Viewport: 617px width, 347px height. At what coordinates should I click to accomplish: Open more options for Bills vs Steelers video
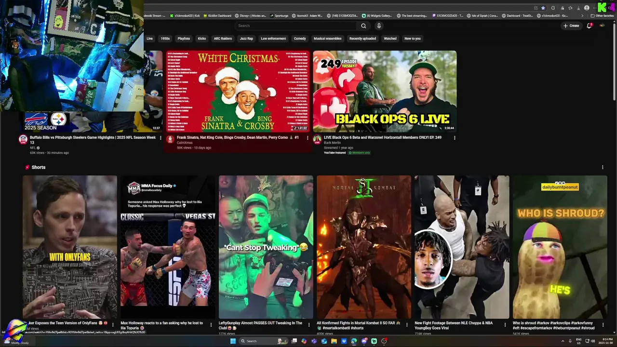tap(161, 138)
